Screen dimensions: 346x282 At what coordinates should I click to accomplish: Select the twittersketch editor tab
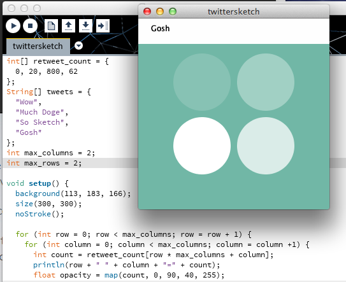38,46
